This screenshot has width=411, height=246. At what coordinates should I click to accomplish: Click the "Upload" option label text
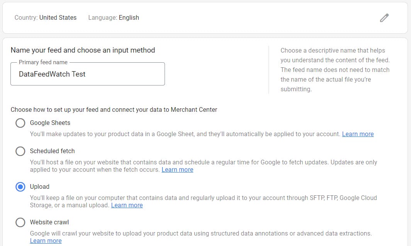coord(40,186)
